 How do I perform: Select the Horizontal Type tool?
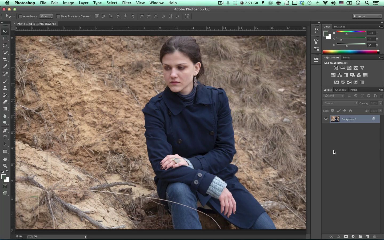(5, 137)
